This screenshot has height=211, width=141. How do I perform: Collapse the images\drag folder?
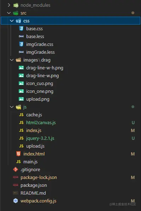(x=12, y=60)
